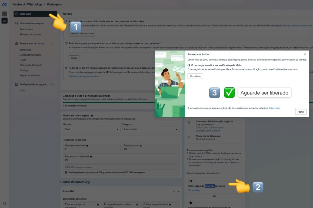Click info icon beside Poupanças do nível atual
This screenshot has width=313, height=208.
point(91,157)
